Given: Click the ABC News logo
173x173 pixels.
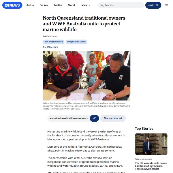Looking at the screenshot, I should tap(12, 5).
